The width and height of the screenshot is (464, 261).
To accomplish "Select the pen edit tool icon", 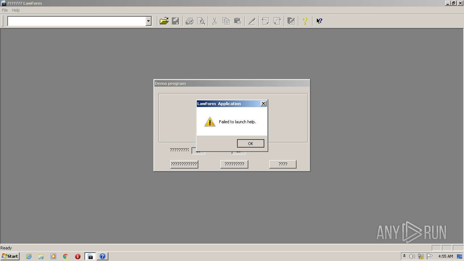I will (x=252, y=21).
